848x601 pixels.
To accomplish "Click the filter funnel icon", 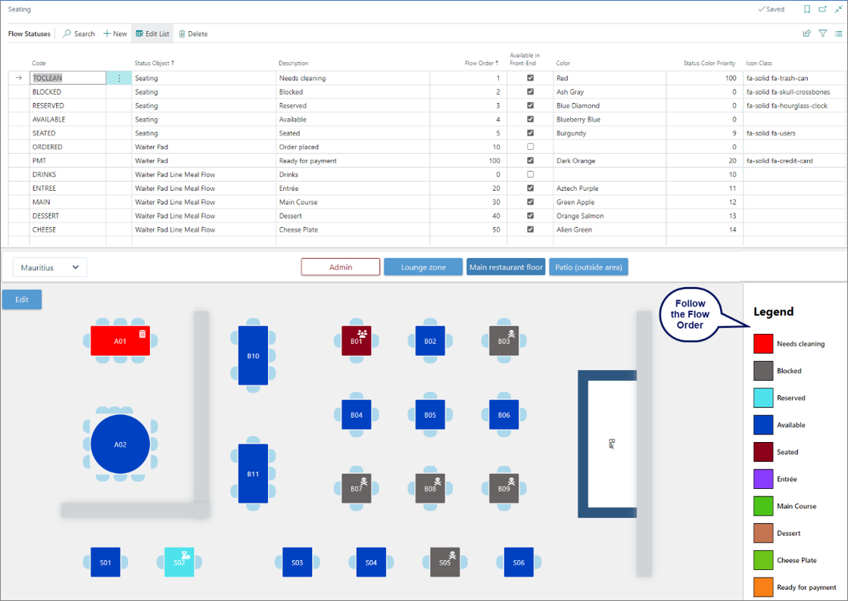I will coord(822,33).
